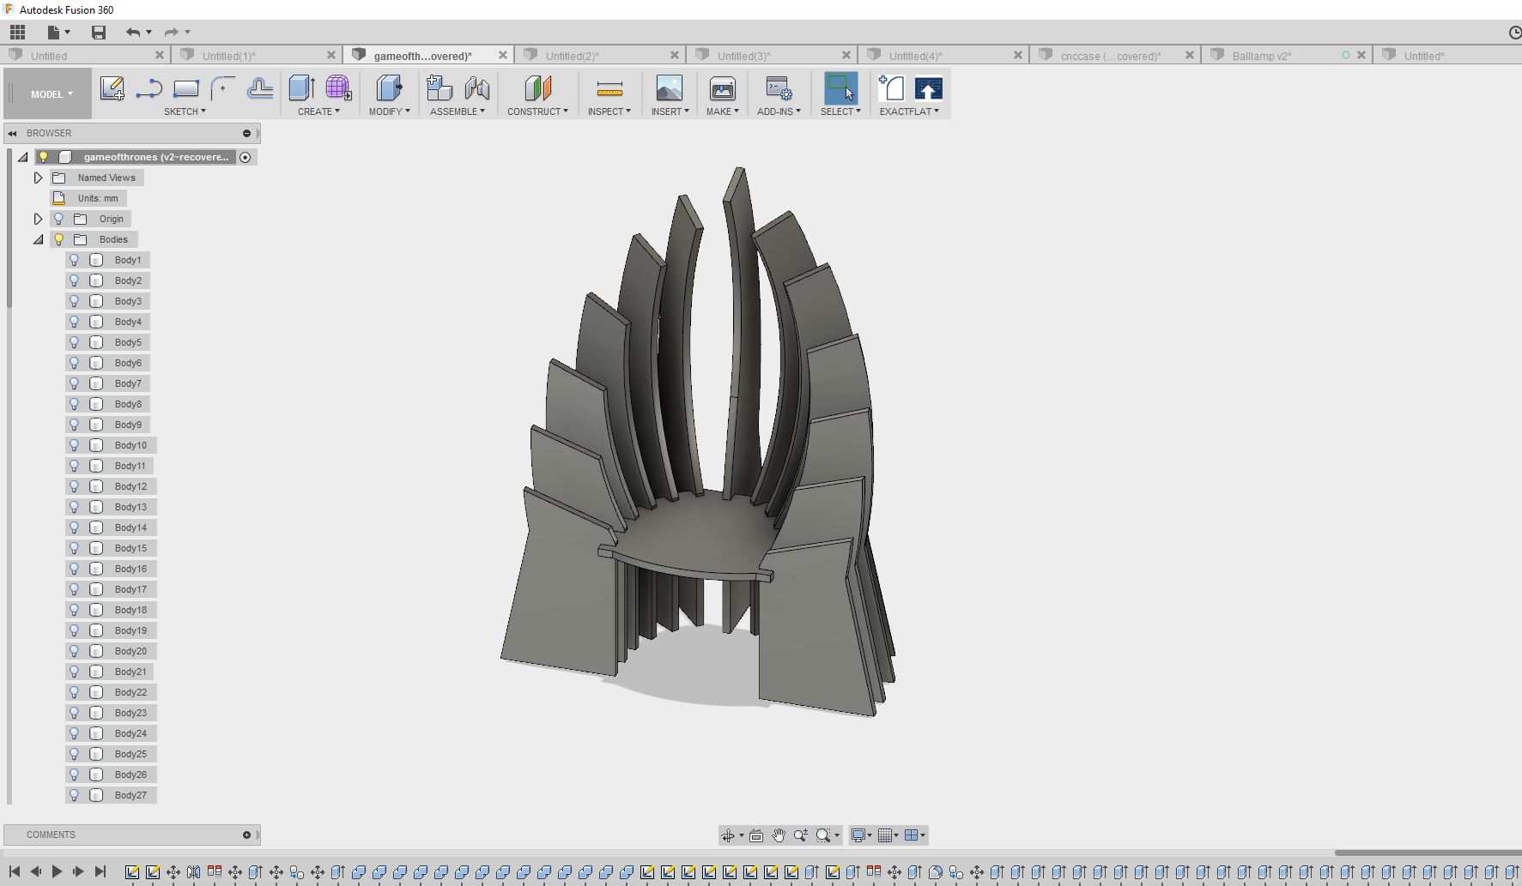The height and width of the screenshot is (886, 1522).
Task: Open the Display Settings dropdown
Action: (x=861, y=835)
